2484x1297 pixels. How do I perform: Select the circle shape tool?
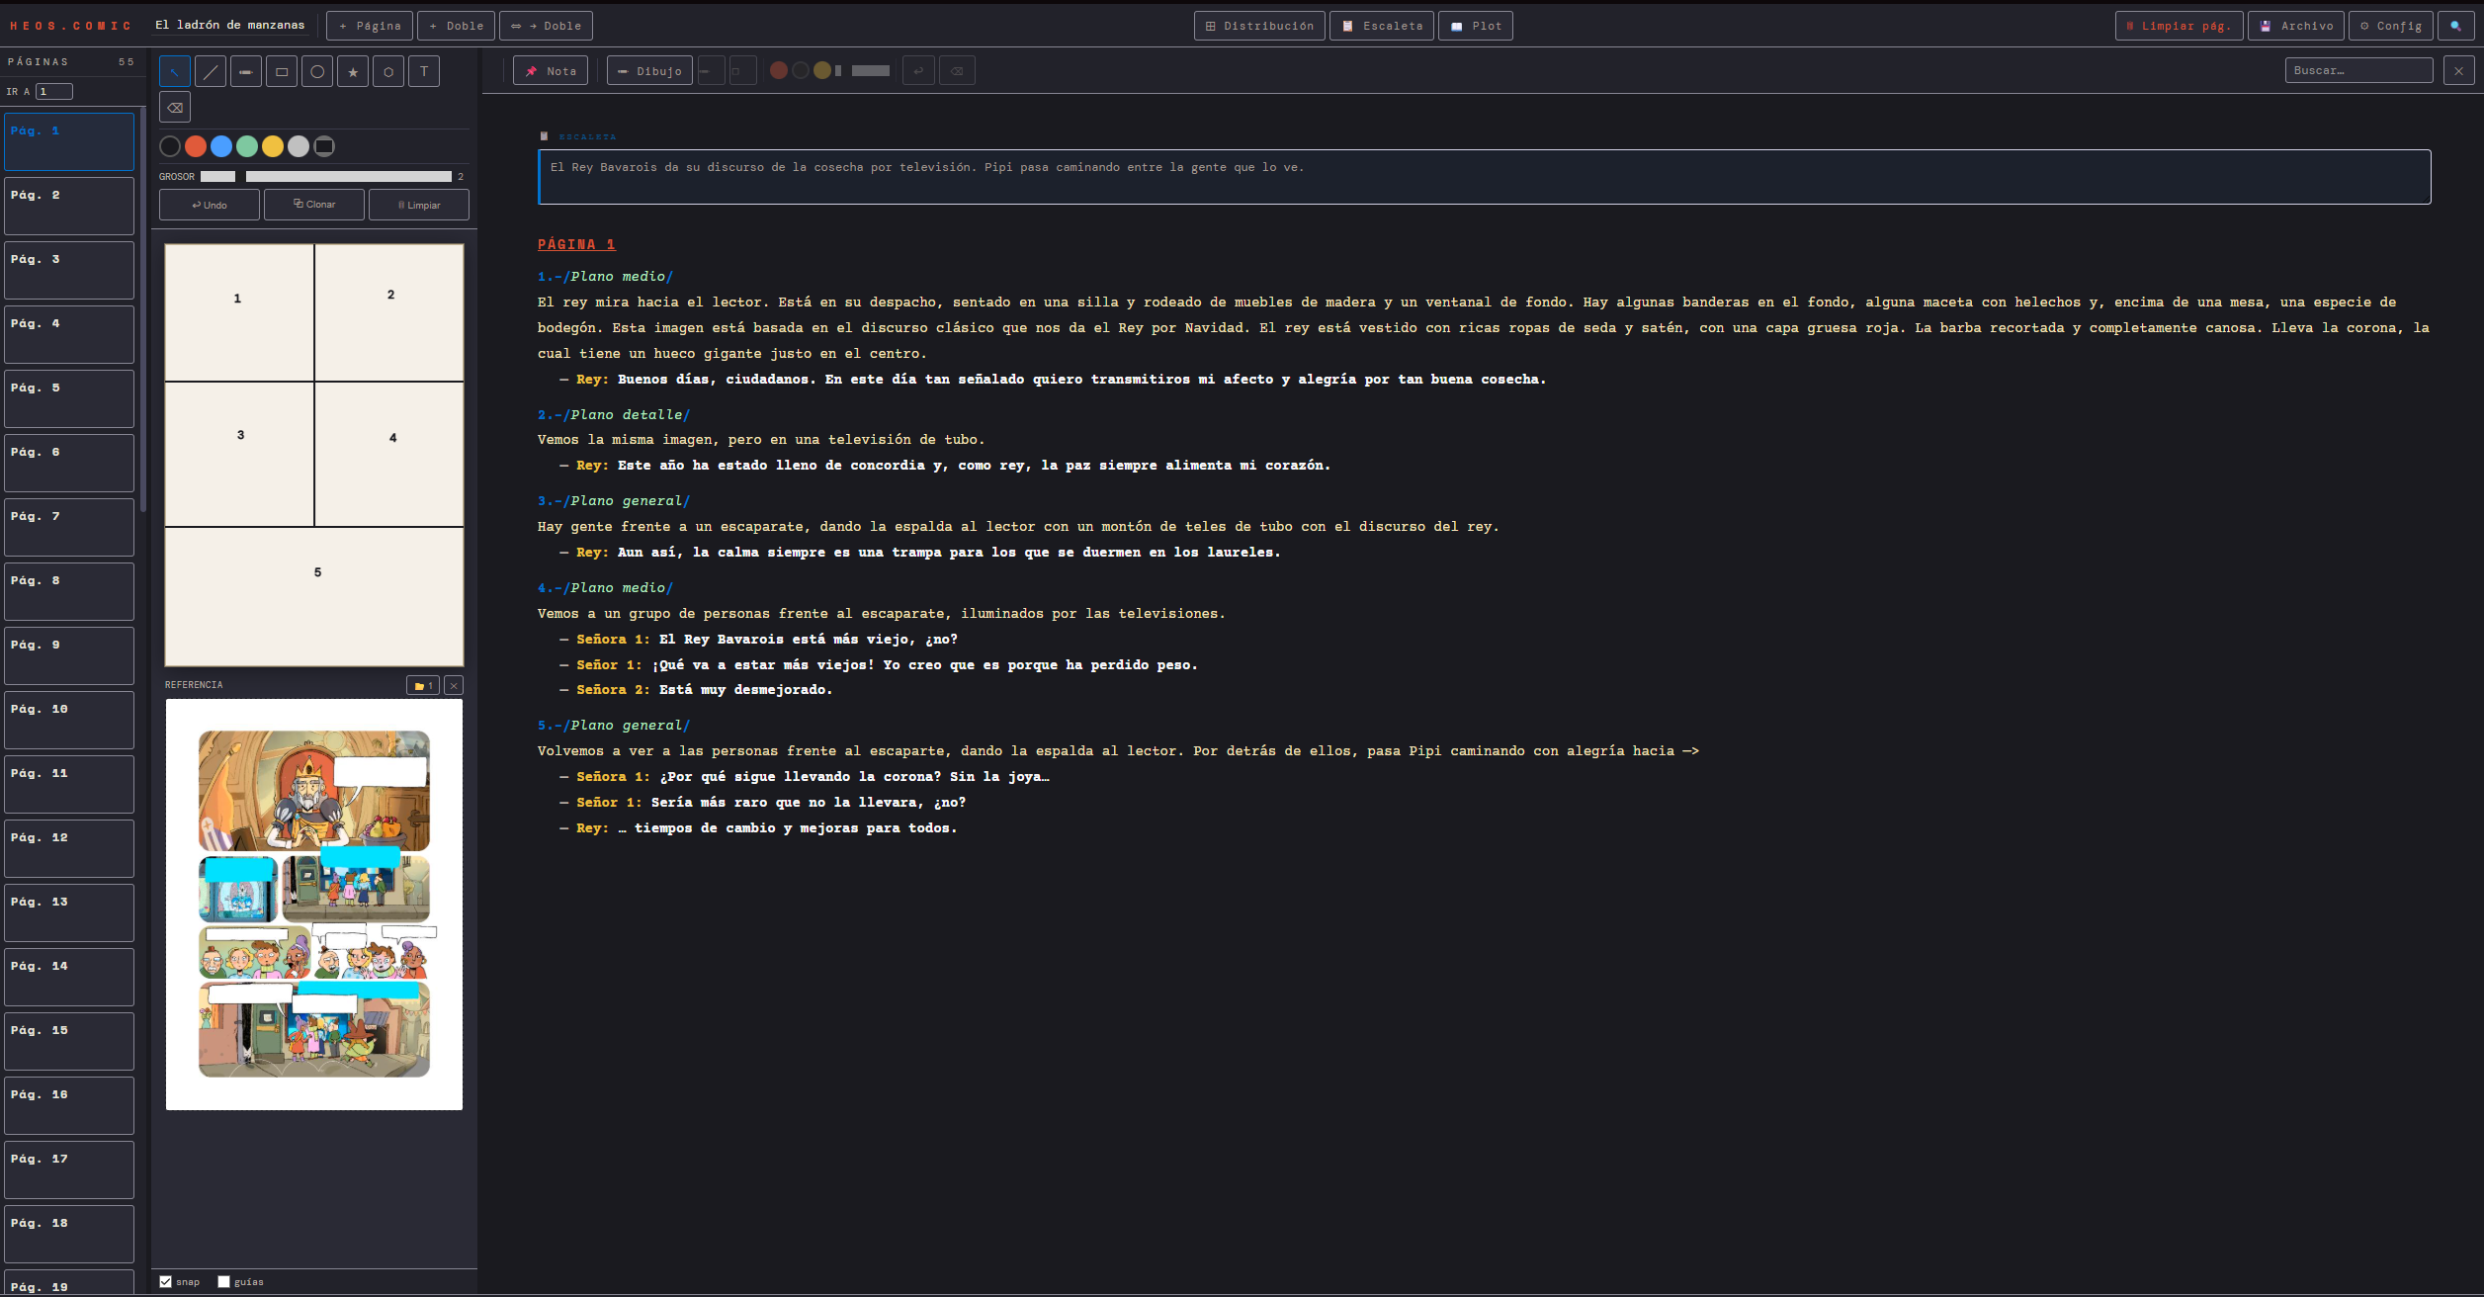tap(317, 71)
